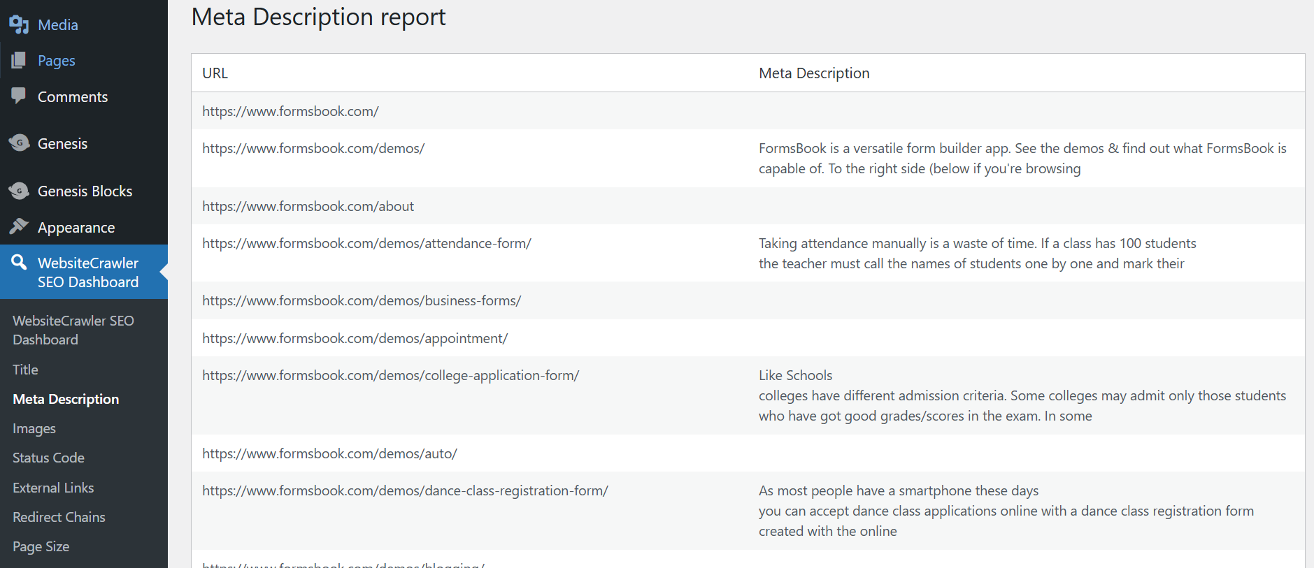
Task: Click the Meta Description column header
Action: pyautogui.click(x=814, y=73)
